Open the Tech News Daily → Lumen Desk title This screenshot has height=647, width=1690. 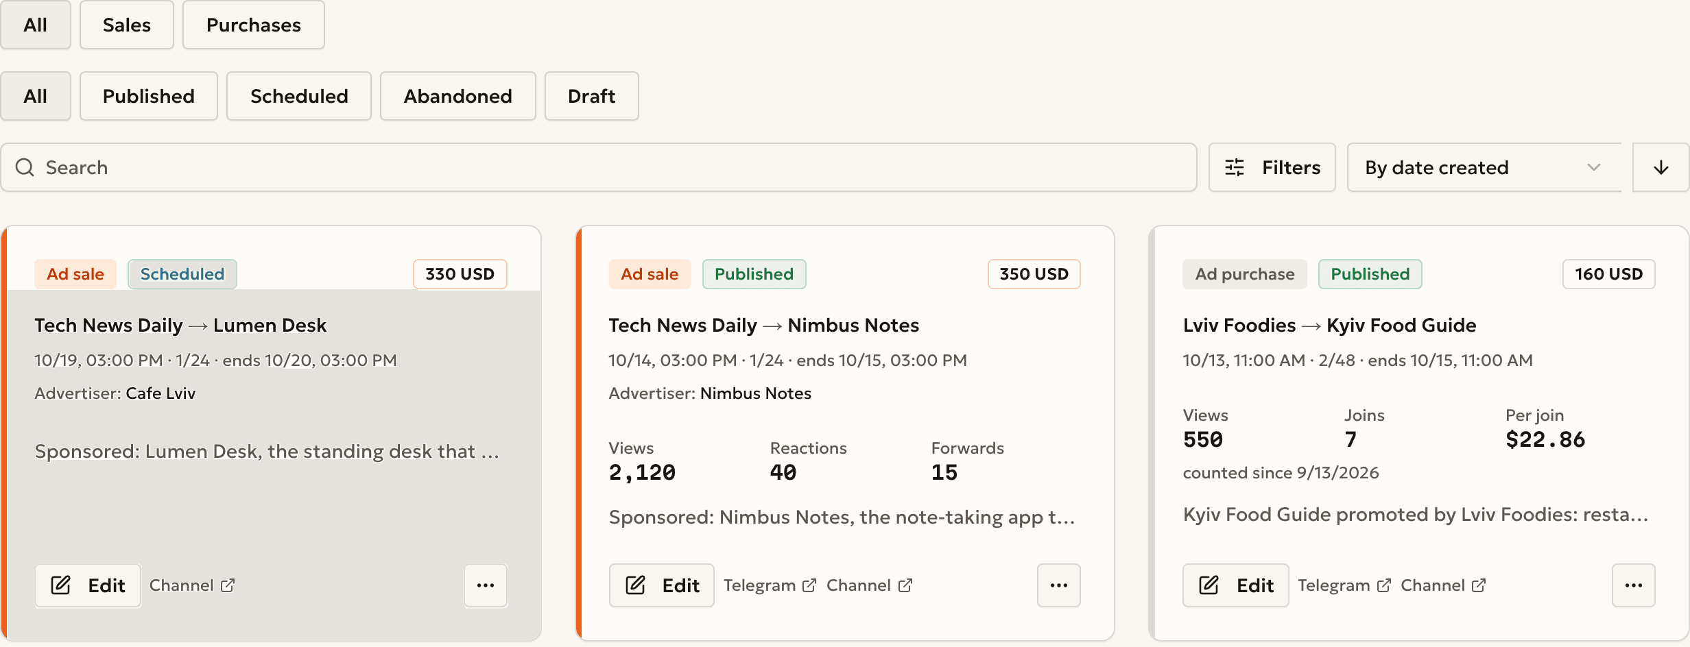click(x=180, y=325)
